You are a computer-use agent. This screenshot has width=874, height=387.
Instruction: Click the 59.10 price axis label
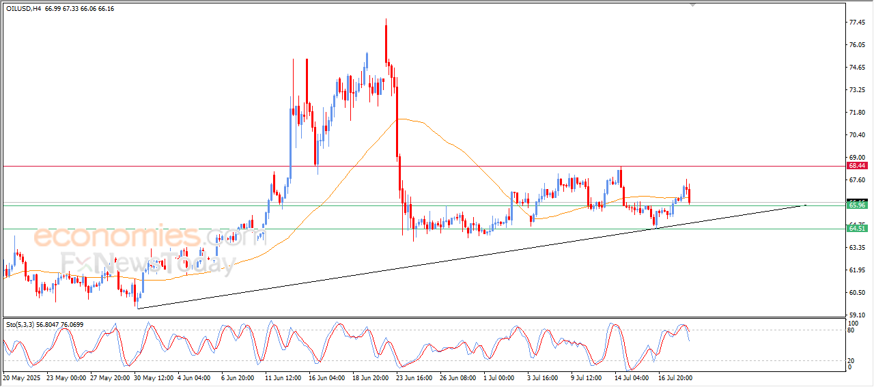(x=857, y=315)
